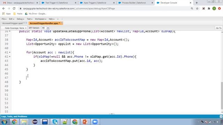Click the address bar URL
The height and width of the screenshot is (125, 223).
tap(69, 8)
